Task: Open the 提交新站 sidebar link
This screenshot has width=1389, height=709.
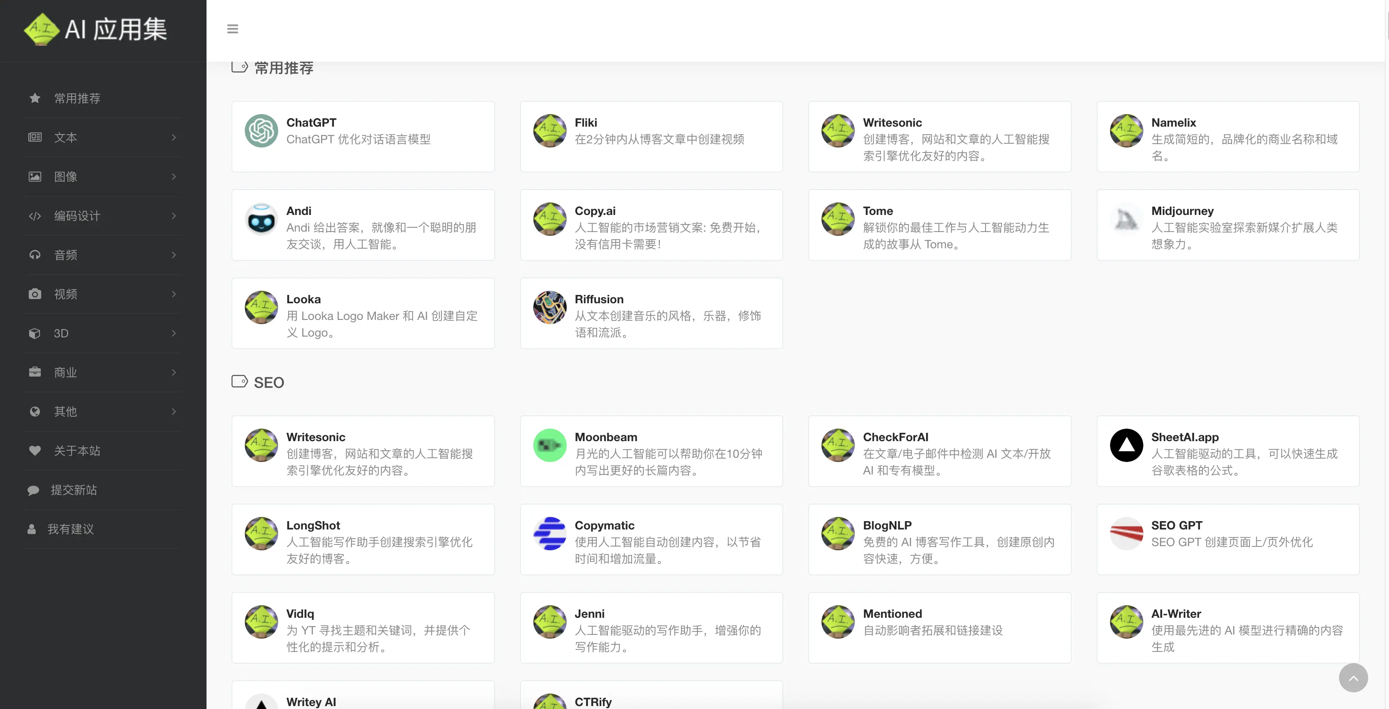Action: (x=74, y=490)
